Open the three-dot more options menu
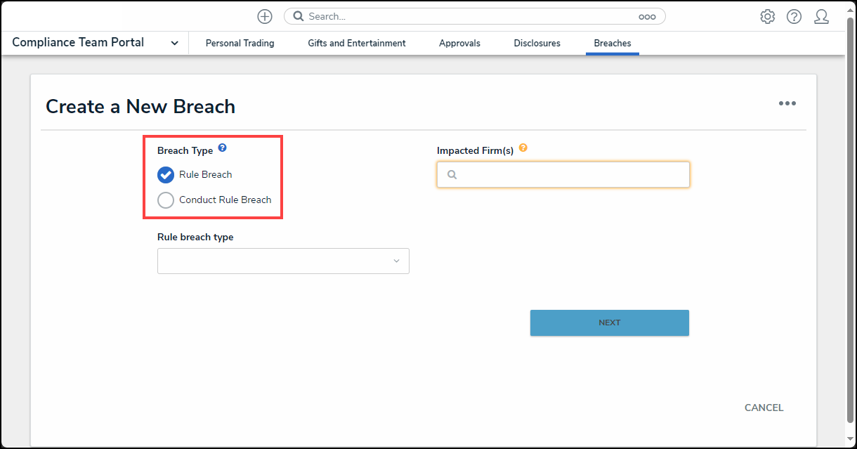 [x=787, y=104]
